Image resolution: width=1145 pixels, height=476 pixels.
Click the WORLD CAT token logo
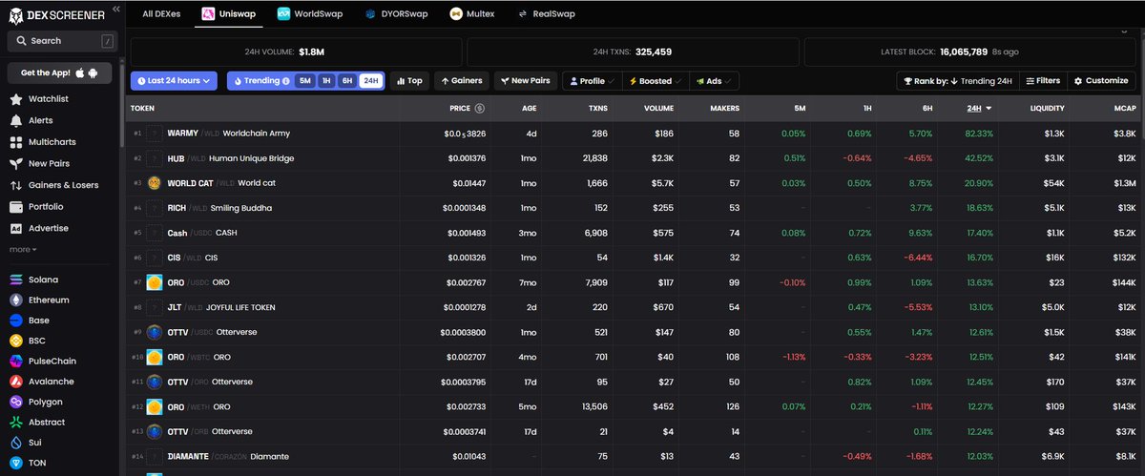155,183
